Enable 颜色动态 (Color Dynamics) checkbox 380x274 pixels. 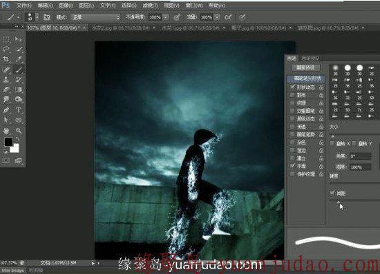click(x=292, y=119)
